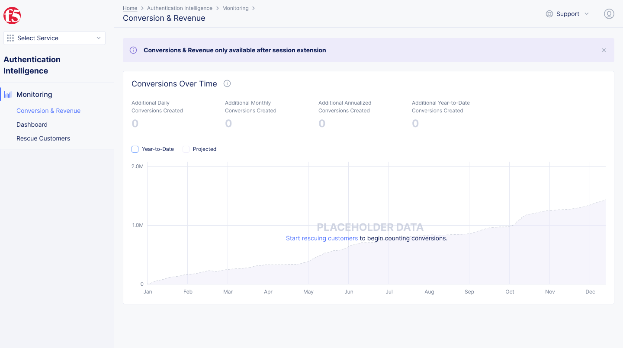Image resolution: width=623 pixels, height=348 pixels.
Task: Click the Authentication Intelligence breadcrumb
Action: coord(180,8)
